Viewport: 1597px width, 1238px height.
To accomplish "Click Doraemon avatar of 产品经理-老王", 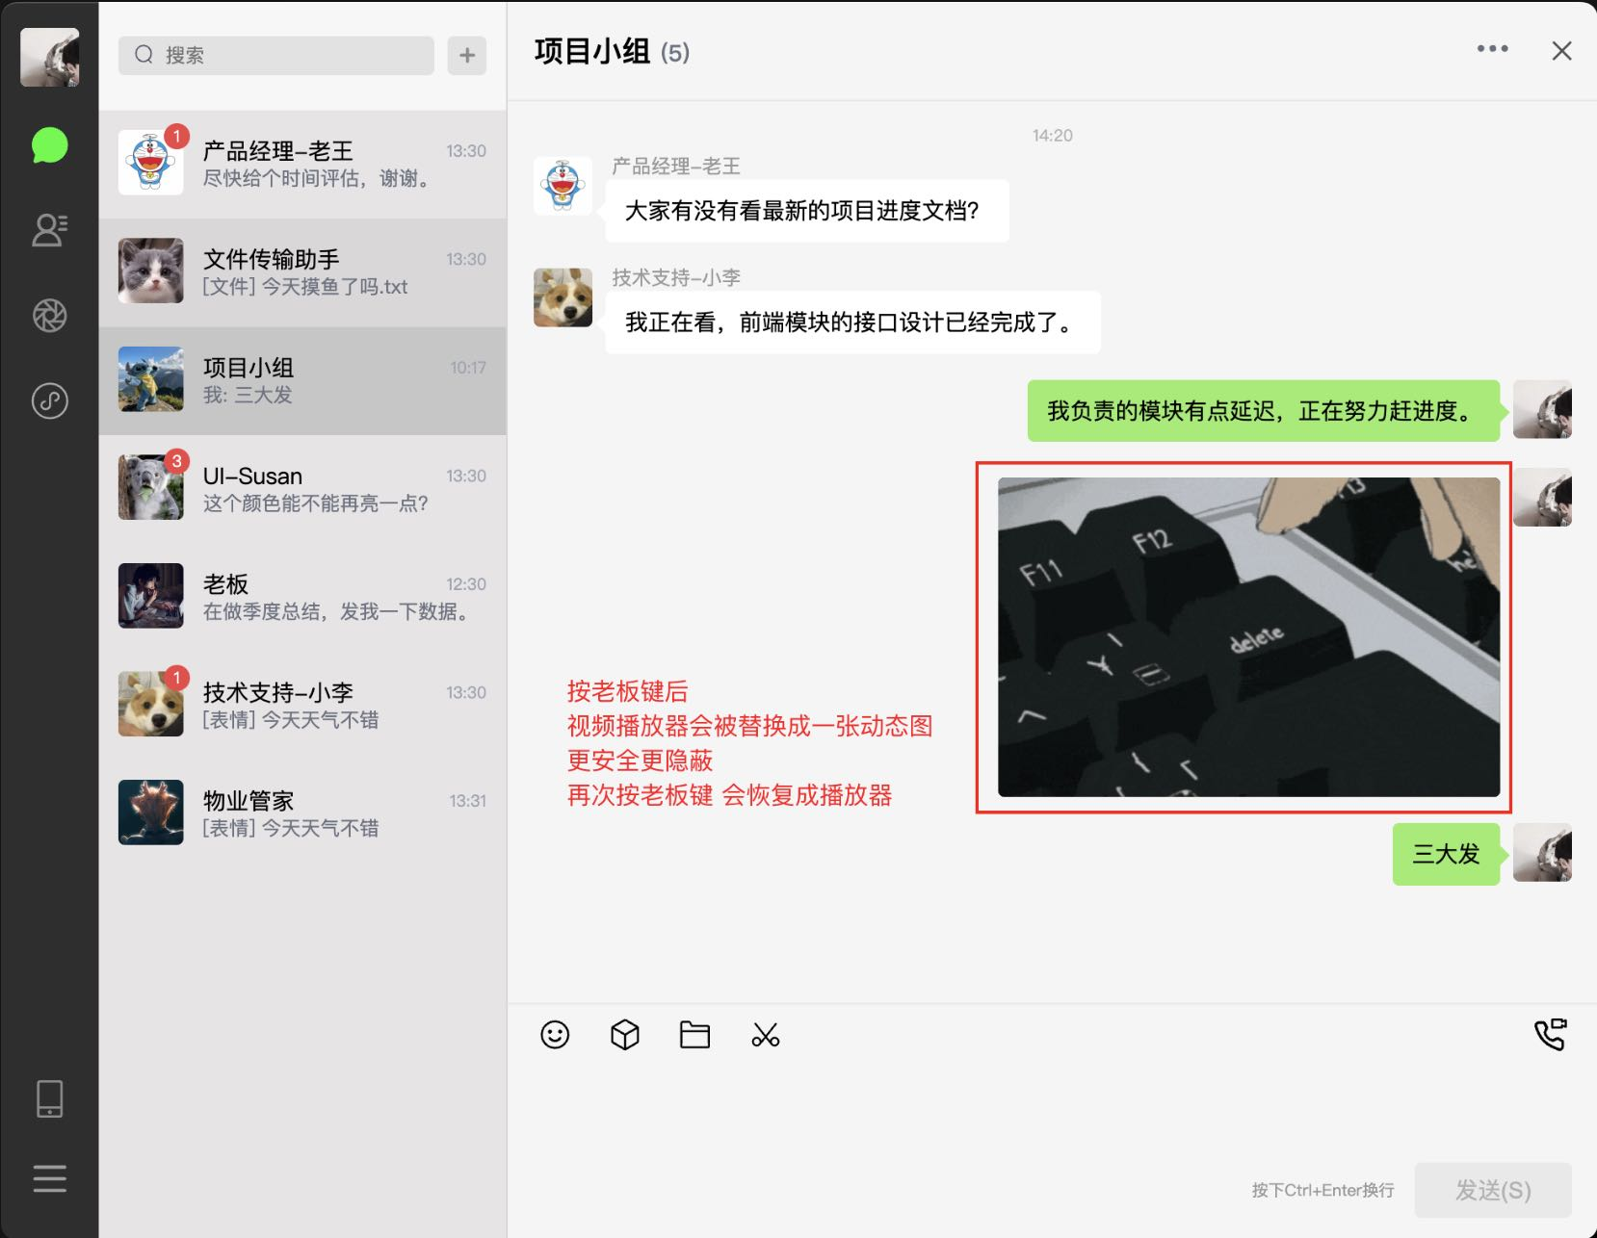I will tap(150, 162).
